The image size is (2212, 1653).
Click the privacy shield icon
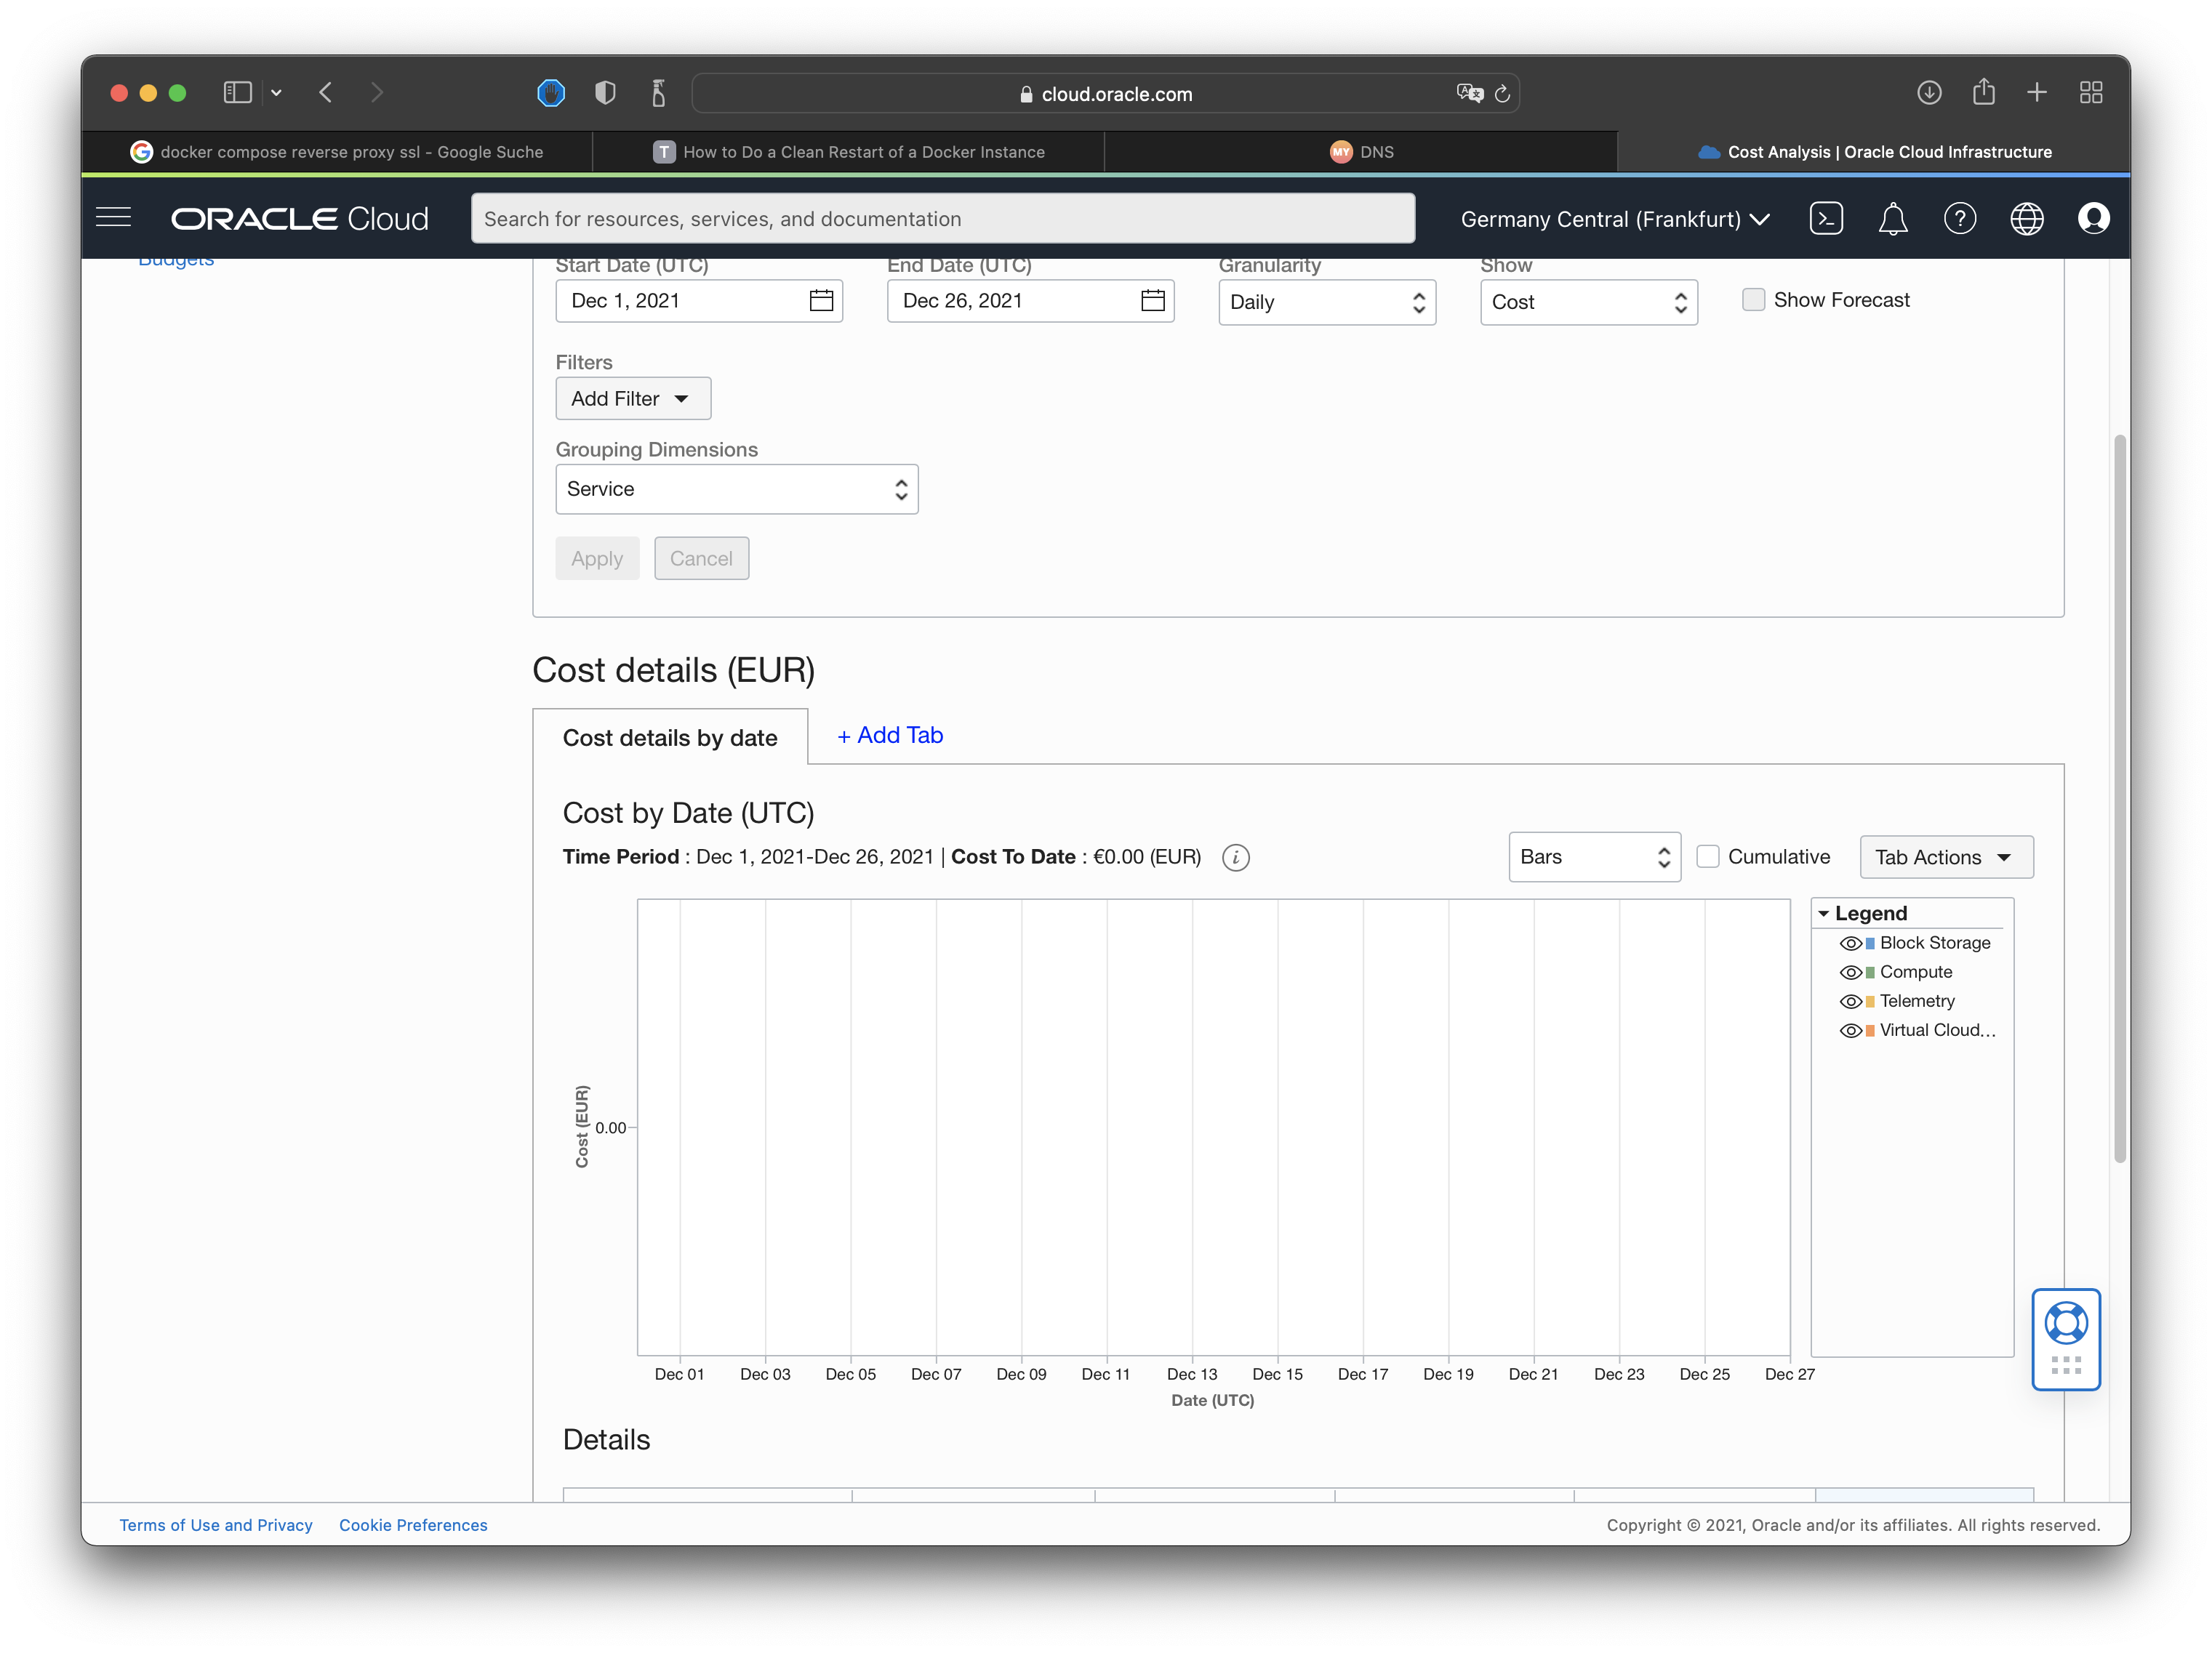point(605,93)
